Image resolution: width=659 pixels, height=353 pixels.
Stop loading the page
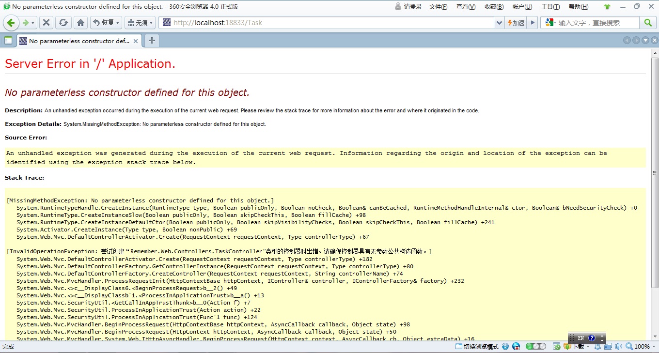[47, 22]
